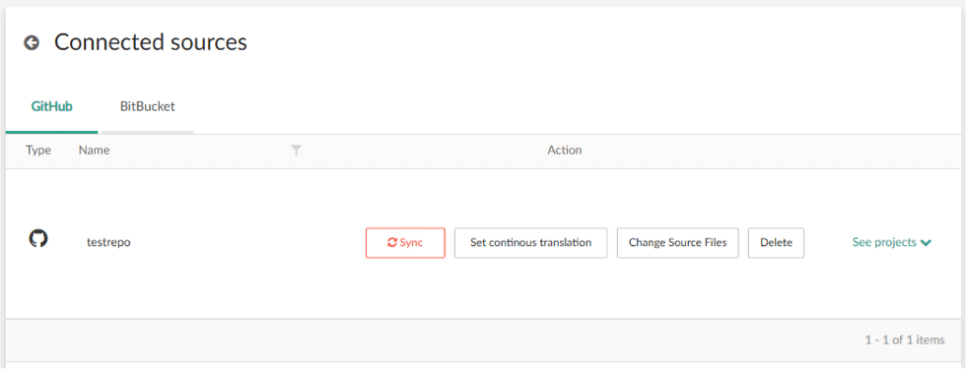Viewport: 966px width, 369px height.
Task: Open the BitBucket tab
Action: [x=147, y=106]
